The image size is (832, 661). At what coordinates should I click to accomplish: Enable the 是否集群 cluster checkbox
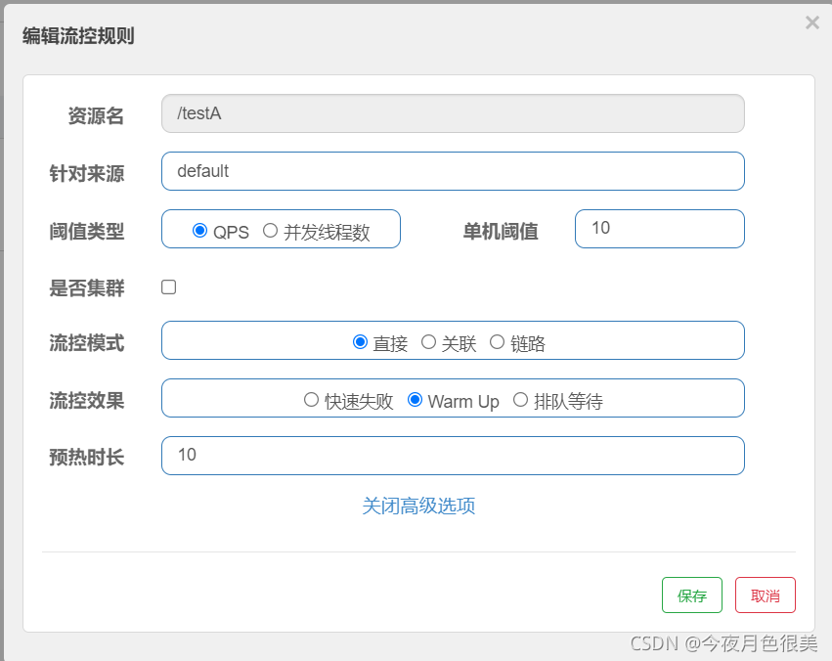tap(168, 286)
